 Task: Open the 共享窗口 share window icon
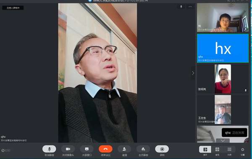[87, 149]
